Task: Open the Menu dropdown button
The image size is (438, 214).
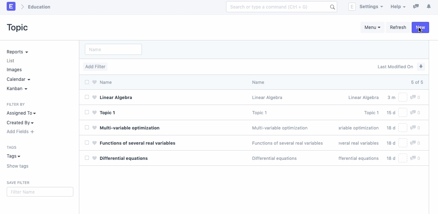Action: coord(372,27)
